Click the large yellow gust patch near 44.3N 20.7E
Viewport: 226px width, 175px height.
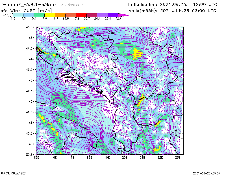click(x=138, y=54)
